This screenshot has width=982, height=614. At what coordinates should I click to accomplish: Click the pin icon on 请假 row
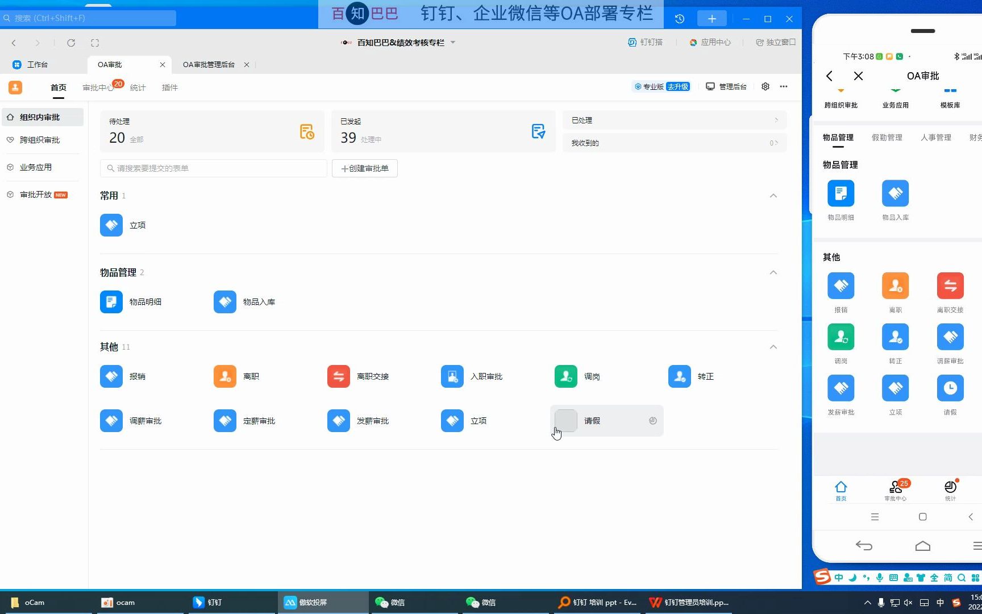pos(652,421)
